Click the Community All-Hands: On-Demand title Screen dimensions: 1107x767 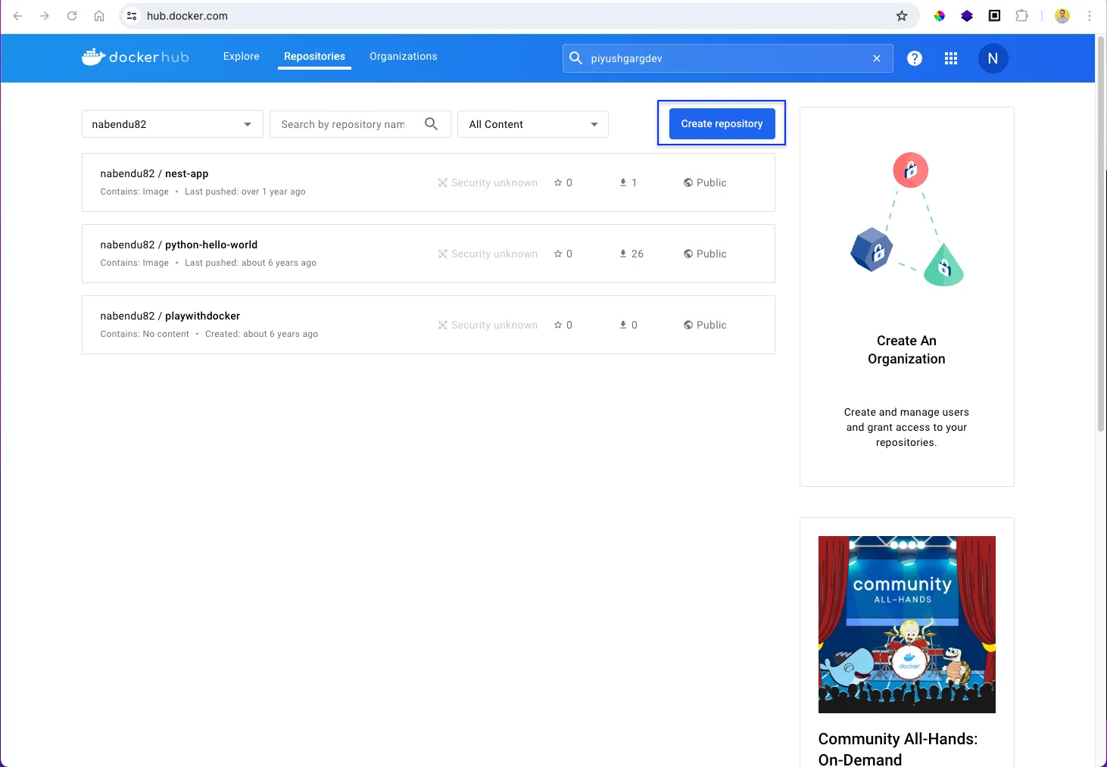pyautogui.click(x=898, y=749)
